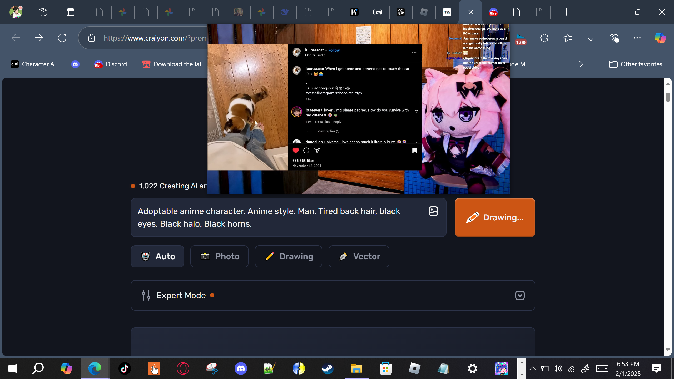Viewport: 674px width, 379px height.
Task: Show more favorites bar items chevron
Action: click(x=581, y=64)
